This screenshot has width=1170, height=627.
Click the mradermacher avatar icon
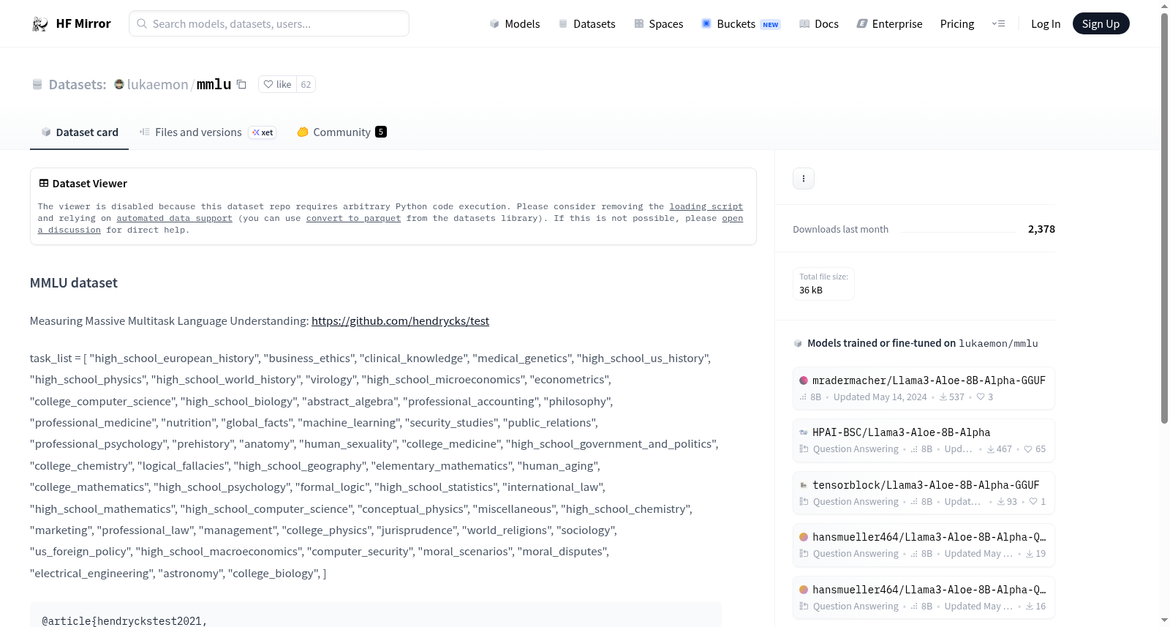click(x=803, y=380)
